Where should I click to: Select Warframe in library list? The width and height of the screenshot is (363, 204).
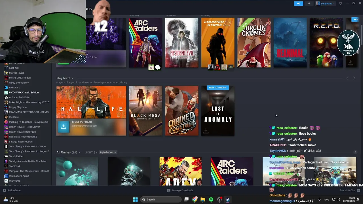(14, 181)
